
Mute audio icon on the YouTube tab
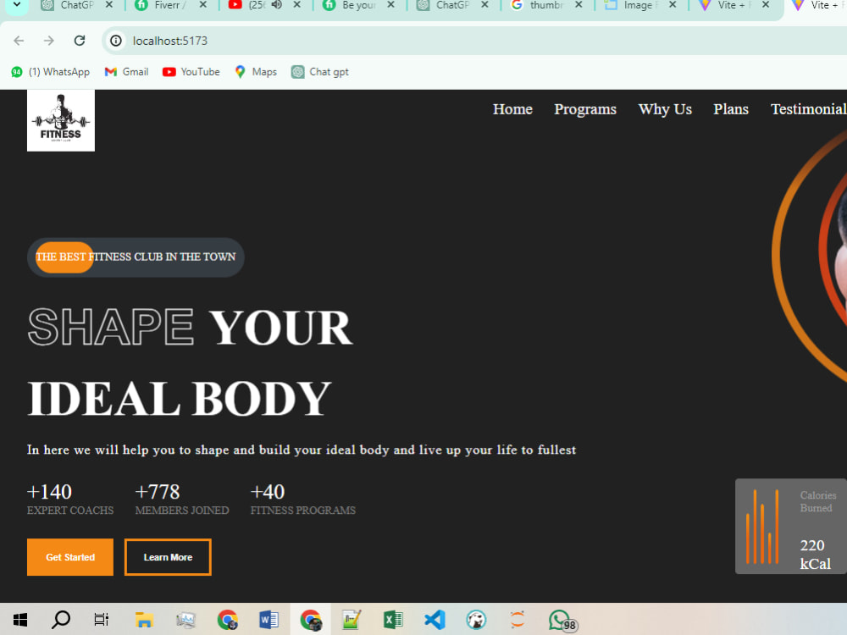pyautogui.click(x=277, y=5)
